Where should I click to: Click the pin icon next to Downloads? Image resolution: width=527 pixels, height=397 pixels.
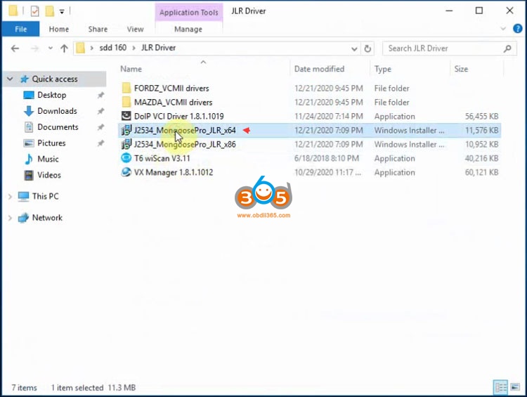point(100,111)
